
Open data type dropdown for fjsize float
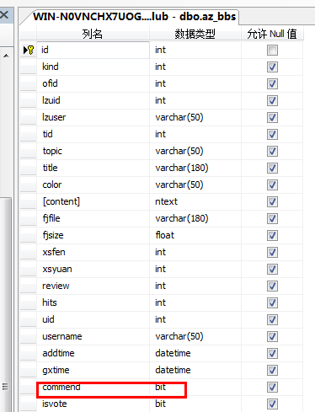(195, 236)
